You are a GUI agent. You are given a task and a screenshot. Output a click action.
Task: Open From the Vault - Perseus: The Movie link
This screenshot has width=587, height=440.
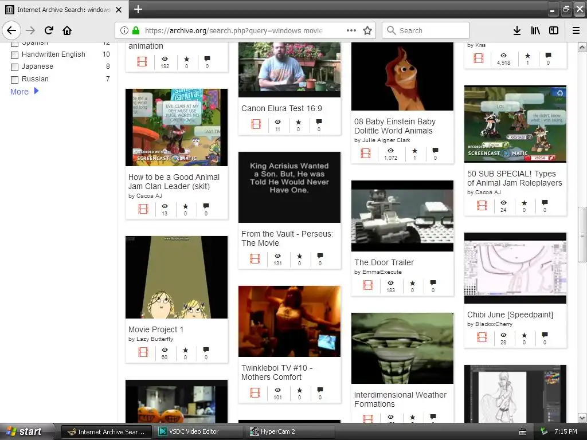(287, 238)
